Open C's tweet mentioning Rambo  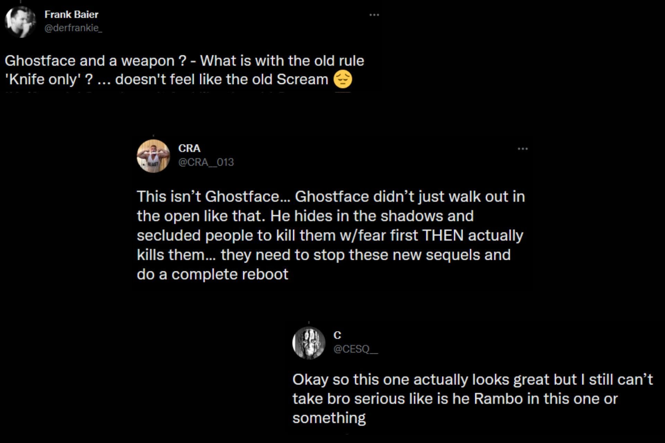pyautogui.click(x=472, y=398)
